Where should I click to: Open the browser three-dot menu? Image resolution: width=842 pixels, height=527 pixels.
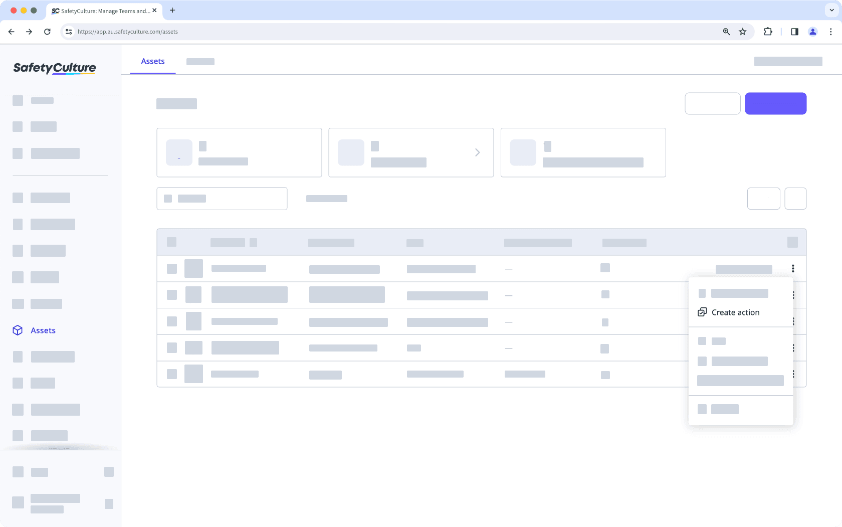tap(831, 31)
